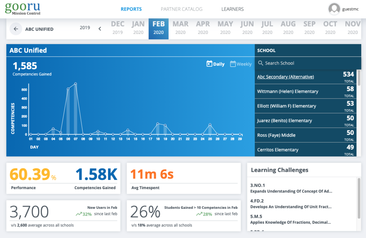Open Wittmann (Helen) Elementary school
The width and height of the screenshot is (366, 238).
tap(306, 91)
